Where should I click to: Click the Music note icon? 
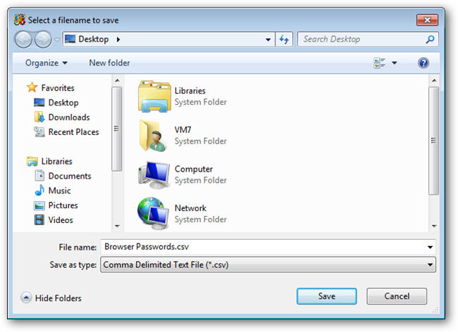[x=39, y=191]
